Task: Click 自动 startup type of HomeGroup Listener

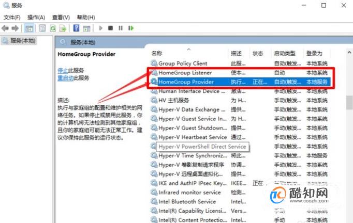Action: tap(280, 73)
